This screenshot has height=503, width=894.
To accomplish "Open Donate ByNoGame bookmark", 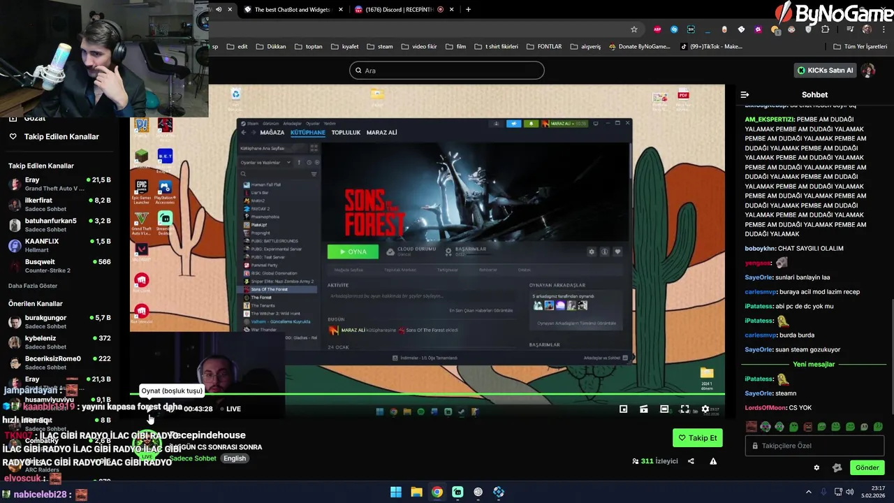I will 639,47.
